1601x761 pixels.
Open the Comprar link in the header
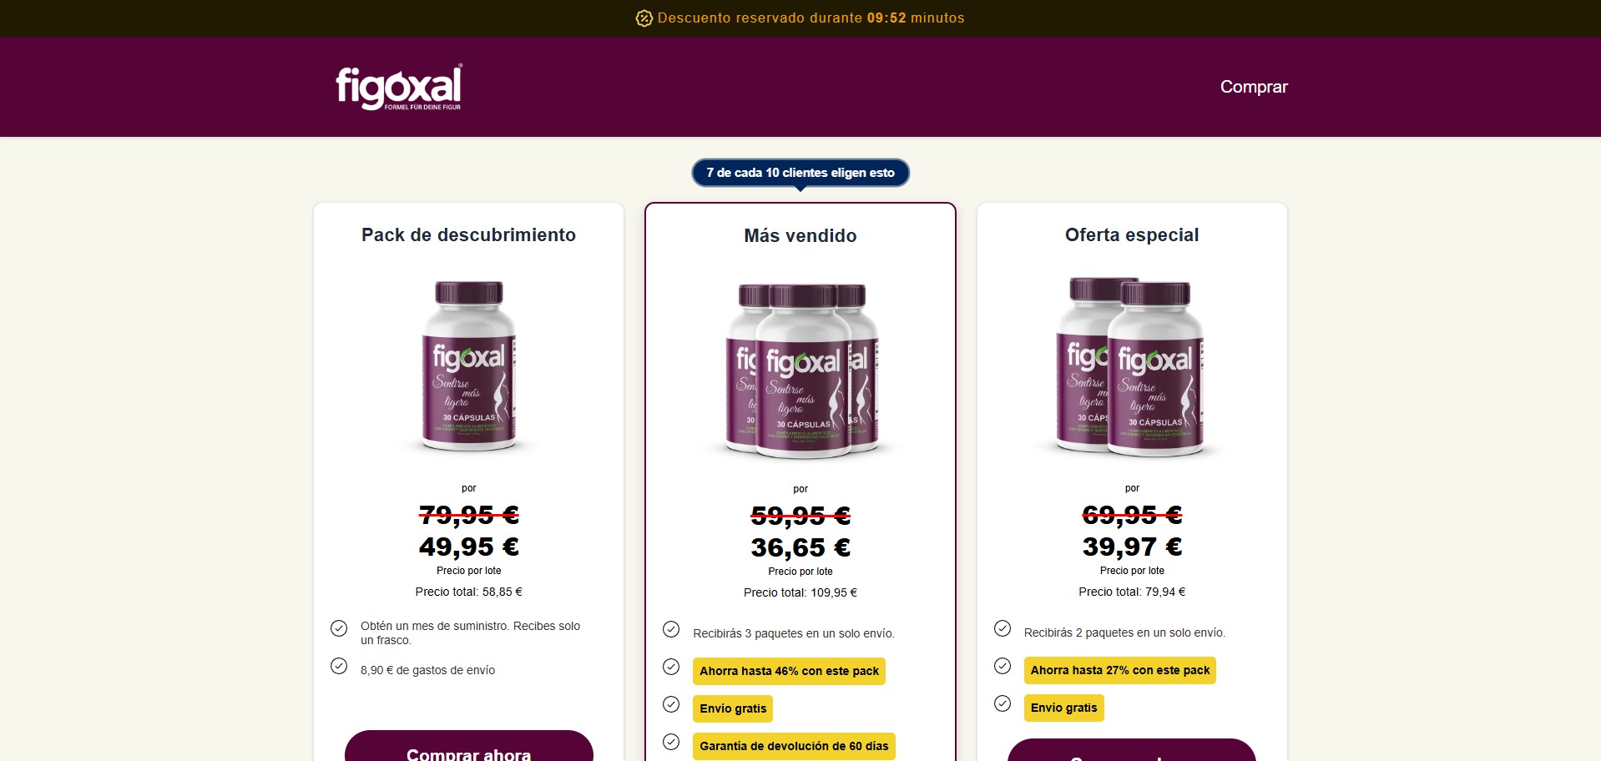1254,87
